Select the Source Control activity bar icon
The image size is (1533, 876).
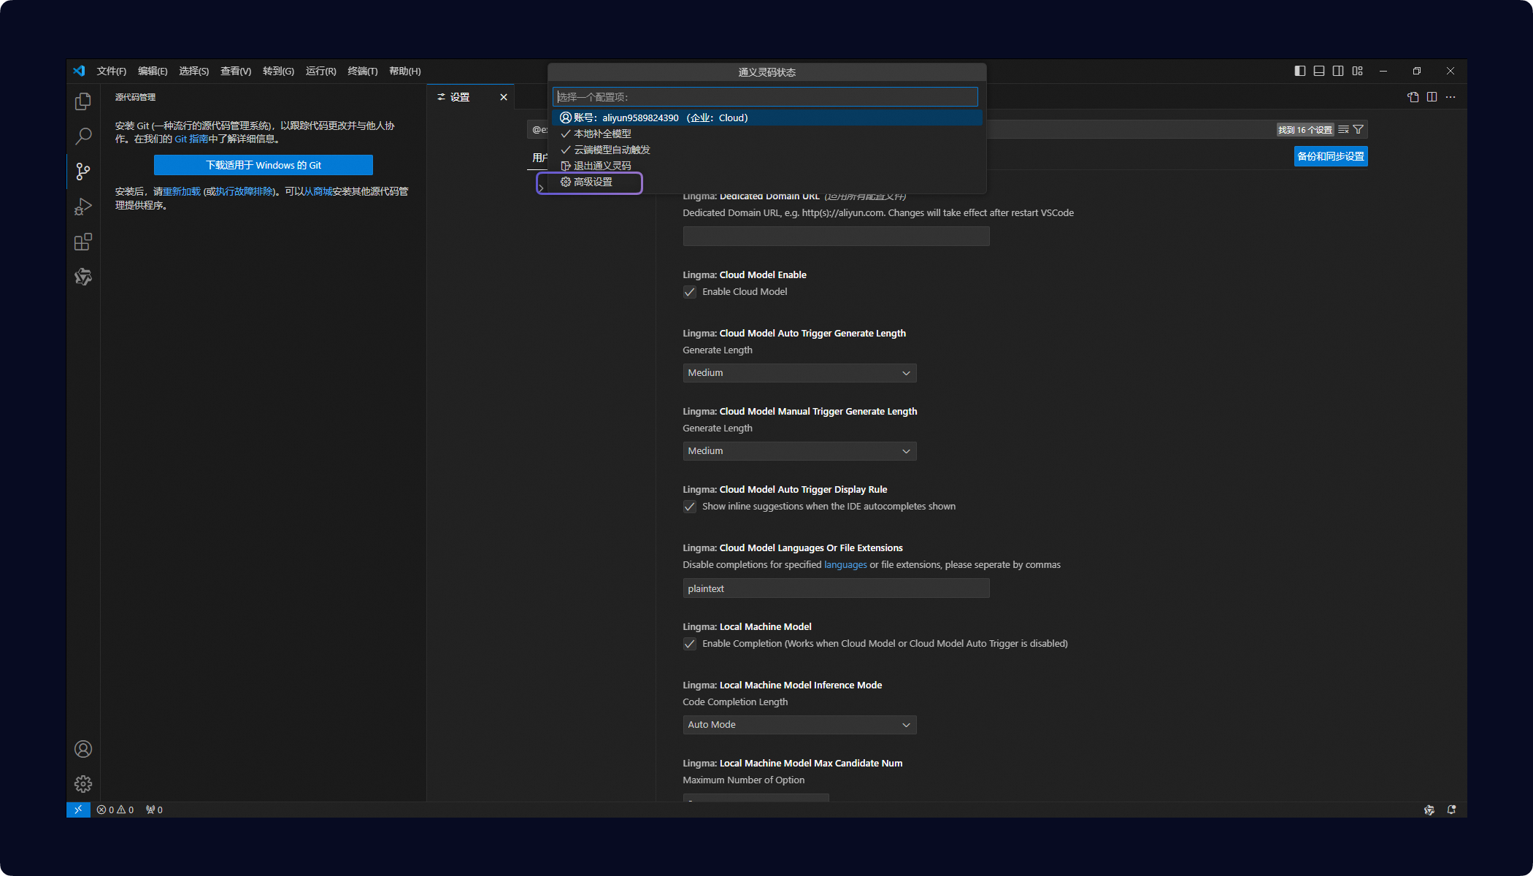(83, 172)
